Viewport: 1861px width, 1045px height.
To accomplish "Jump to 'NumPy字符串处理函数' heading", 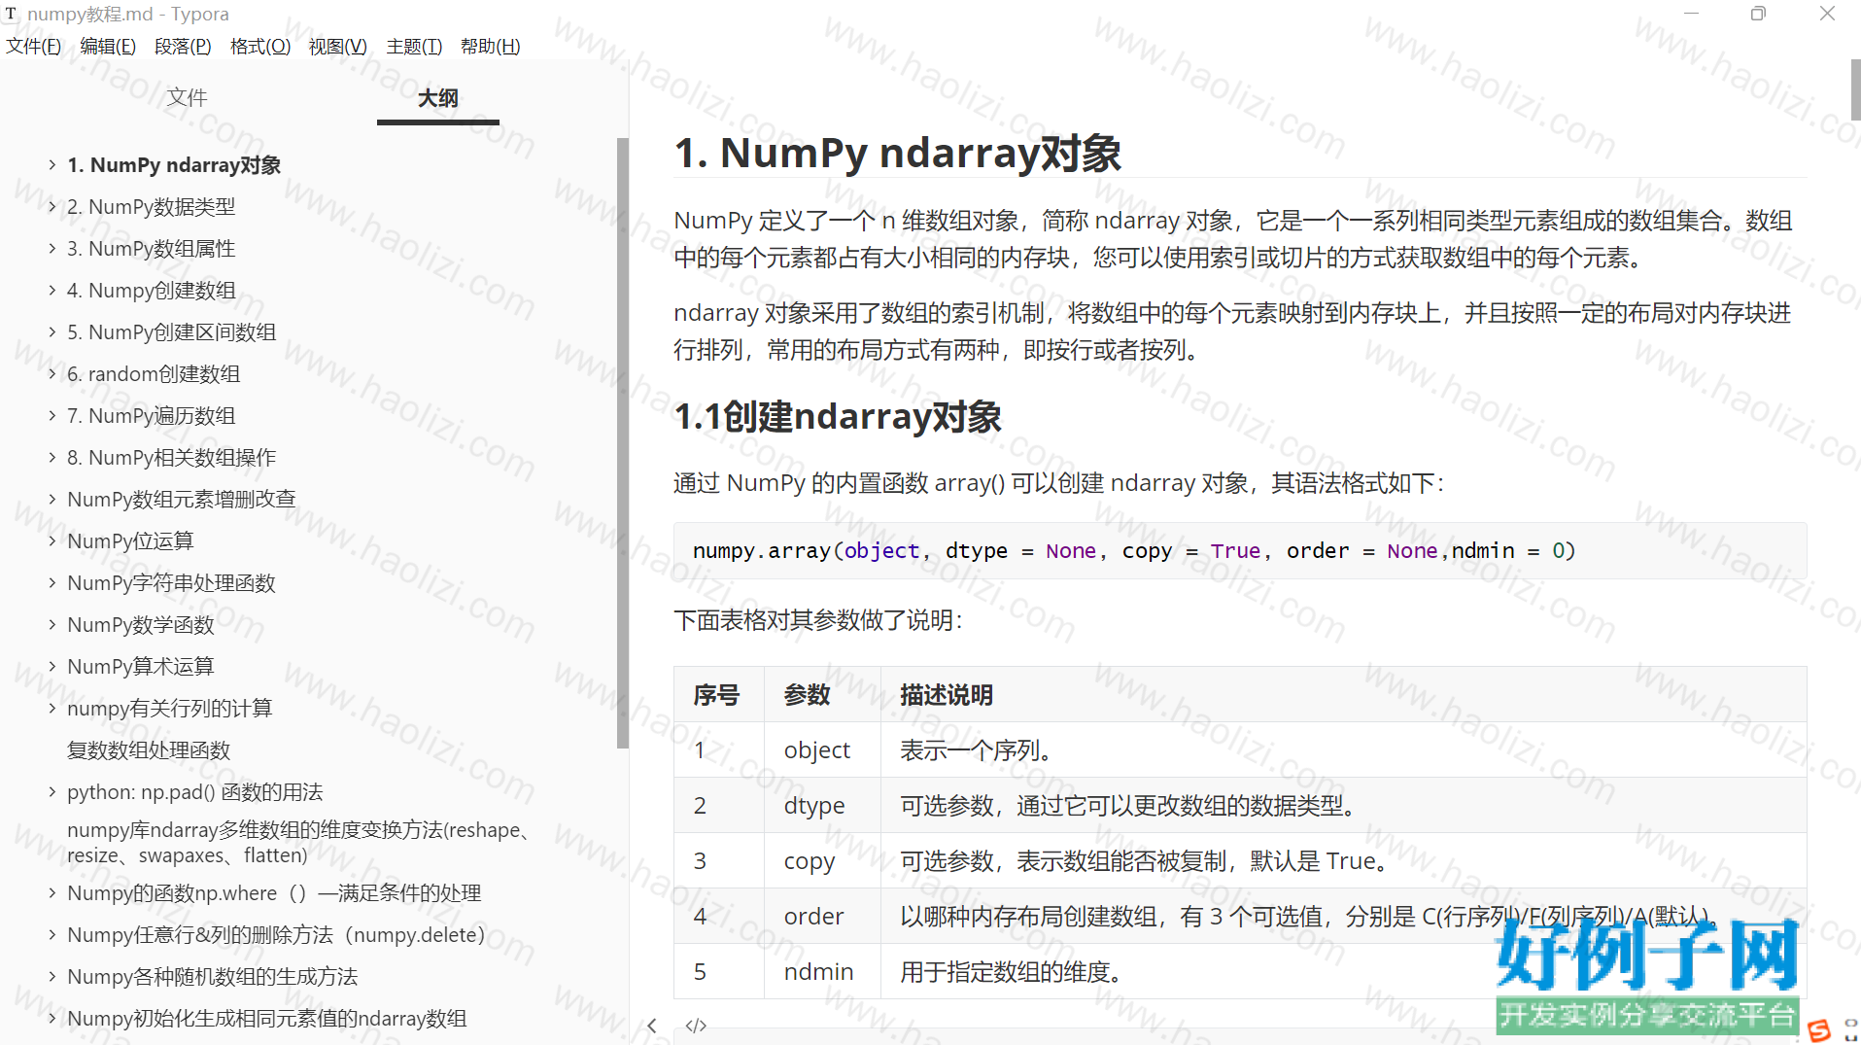I will coord(171,583).
